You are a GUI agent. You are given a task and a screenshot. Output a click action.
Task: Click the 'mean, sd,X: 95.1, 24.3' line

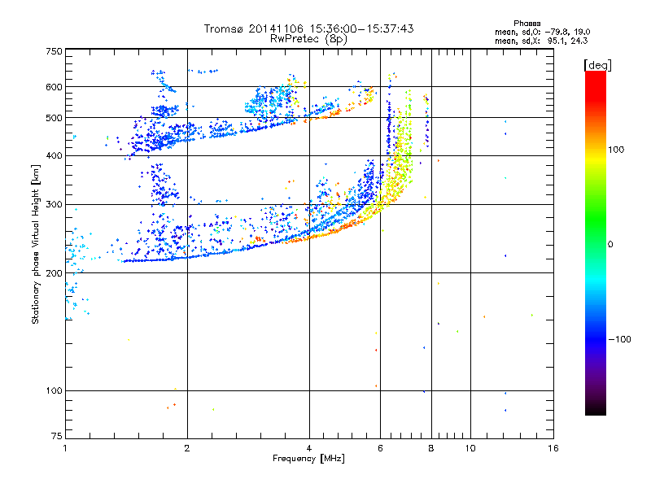(x=541, y=41)
